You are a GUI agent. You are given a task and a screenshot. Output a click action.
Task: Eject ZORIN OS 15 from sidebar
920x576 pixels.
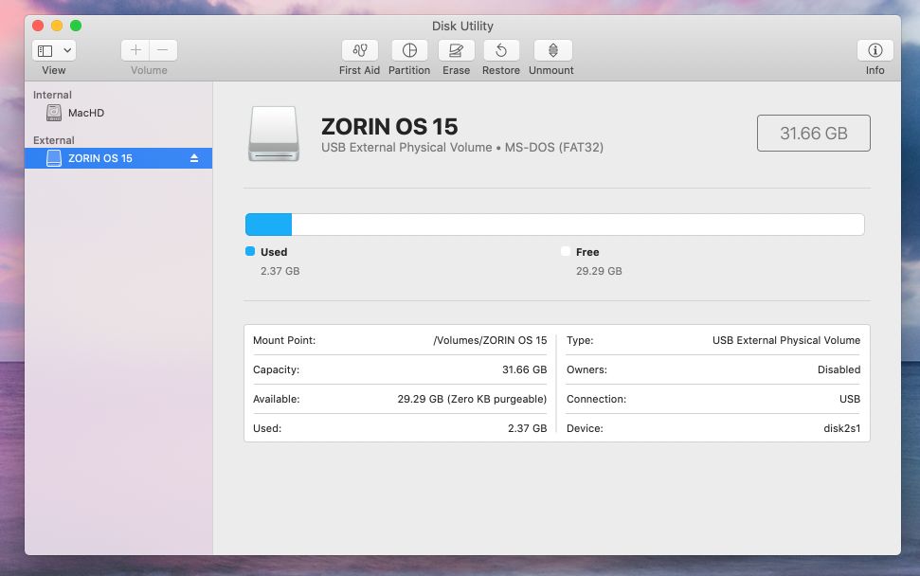pos(194,158)
